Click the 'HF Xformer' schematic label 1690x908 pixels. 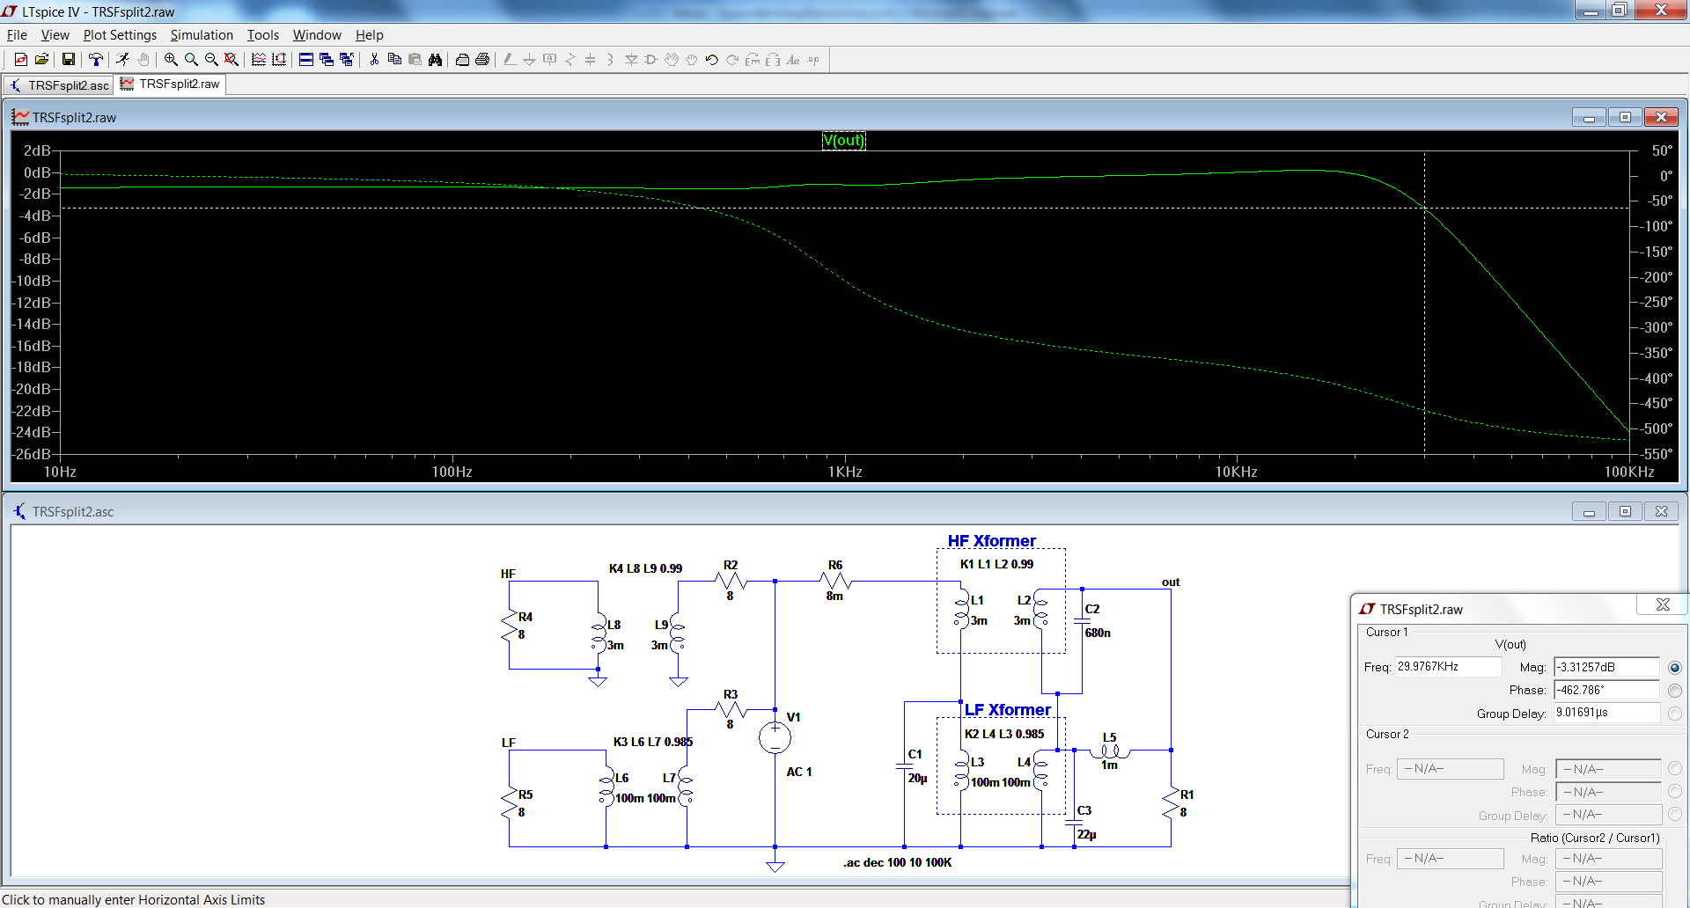991,540
